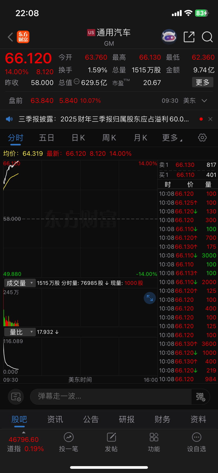Viewport: 218px width, 473px height.
Task: Open the 研报 tab
Action: point(127,419)
